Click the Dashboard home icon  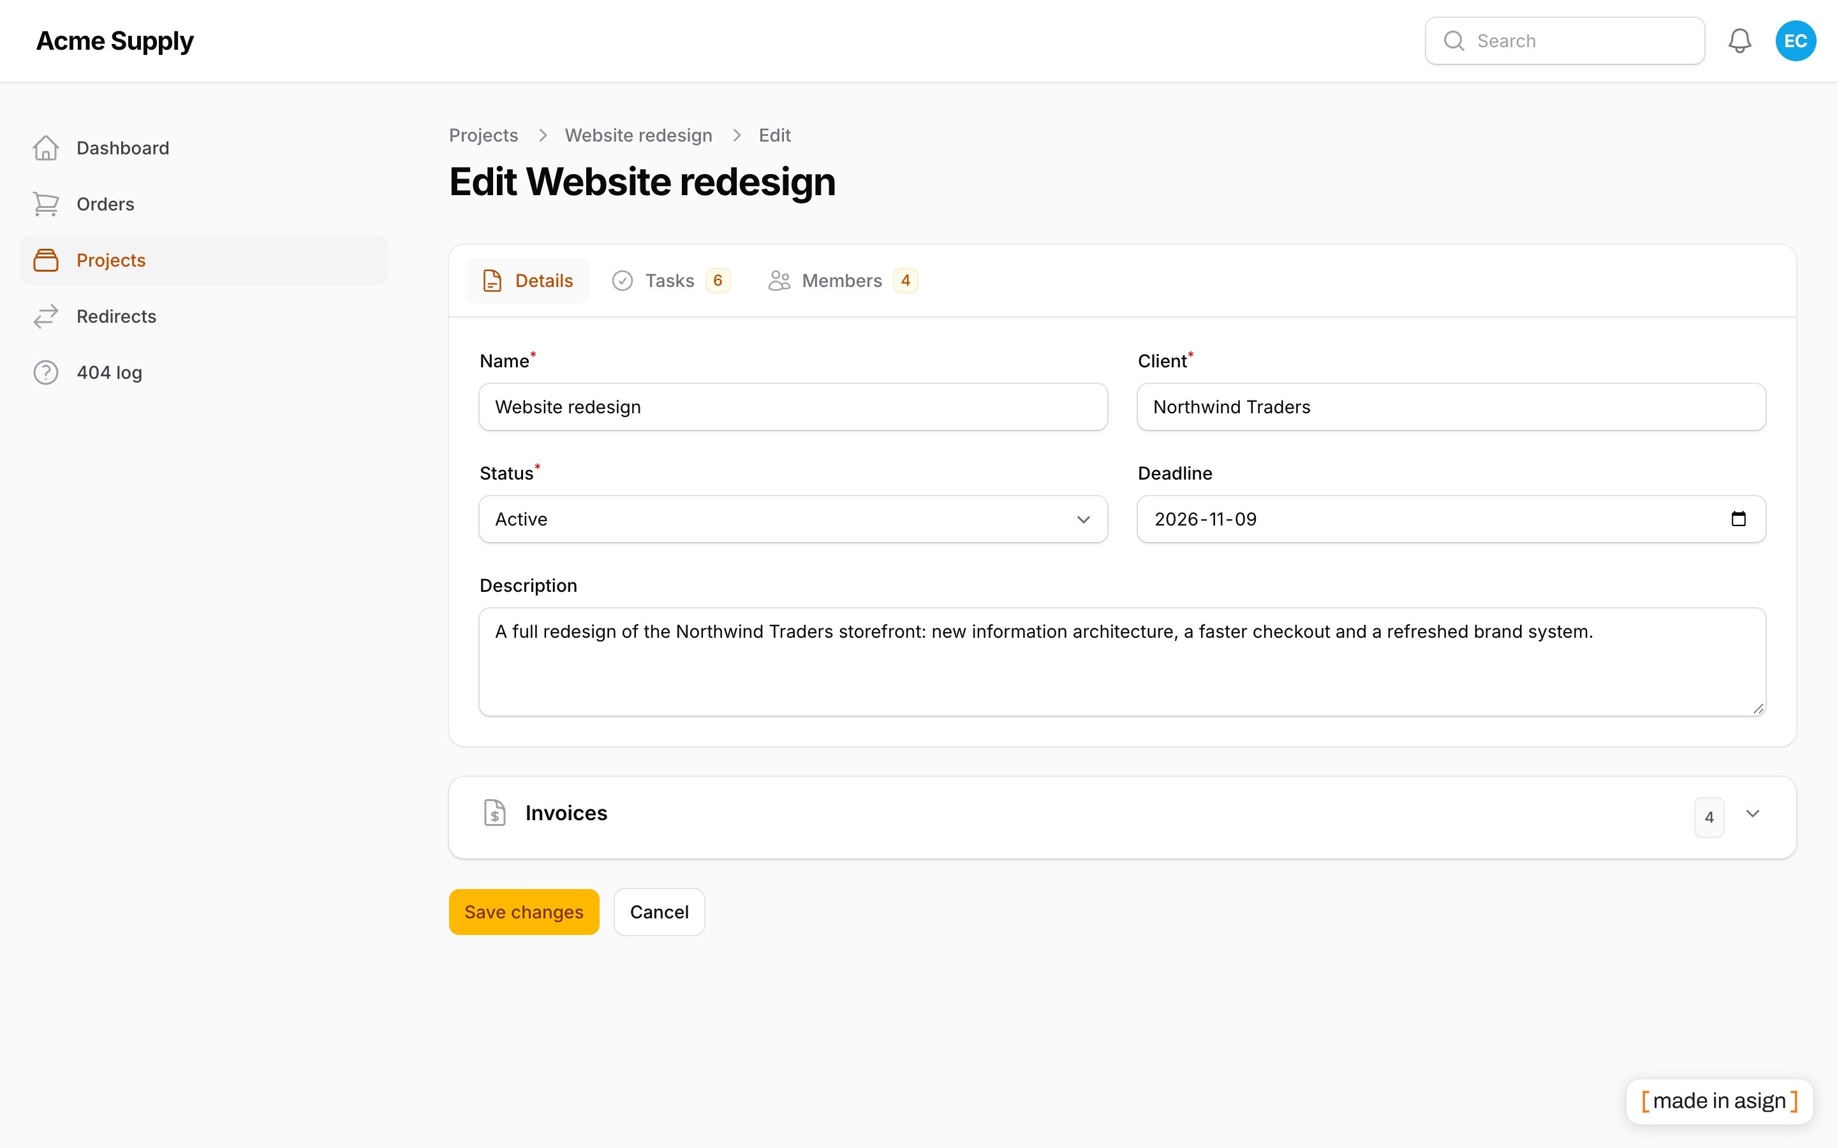point(45,148)
